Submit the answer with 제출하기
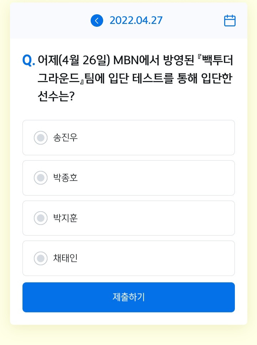 click(x=128, y=297)
